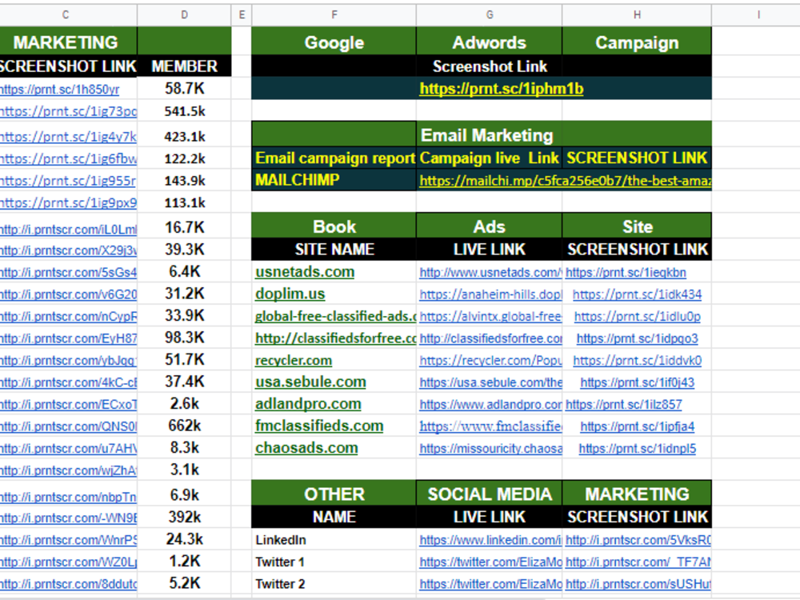This screenshot has height=600, width=800.
Task: Select column I header
Action: 758,14
